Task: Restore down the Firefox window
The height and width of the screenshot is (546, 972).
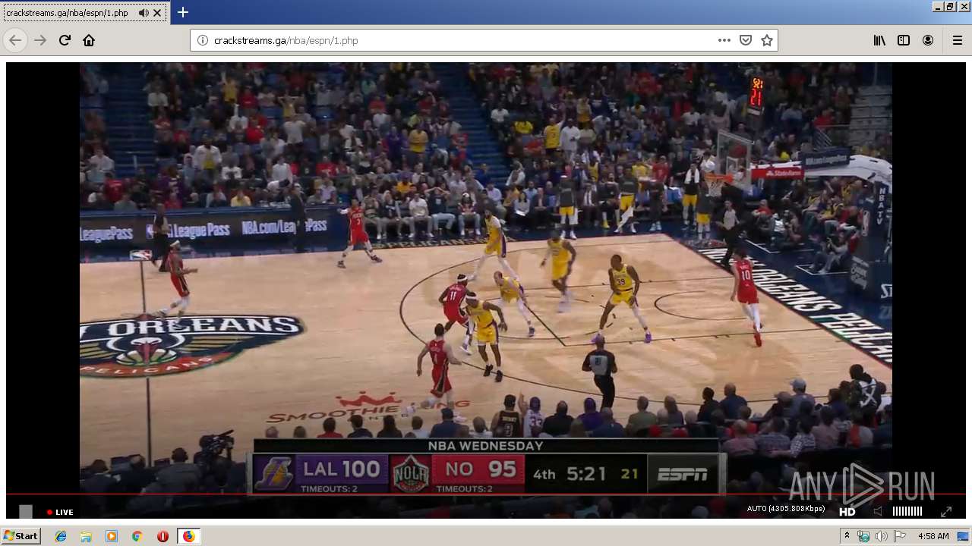Action: [950, 6]
